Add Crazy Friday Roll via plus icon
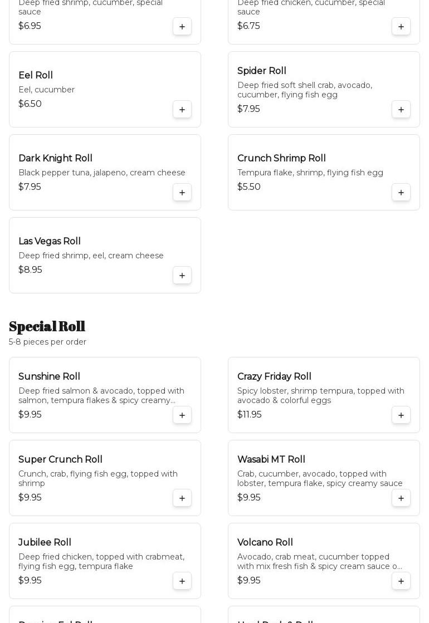Image resolution: width=429 pixels, height=623 pixels. [401, 415]
